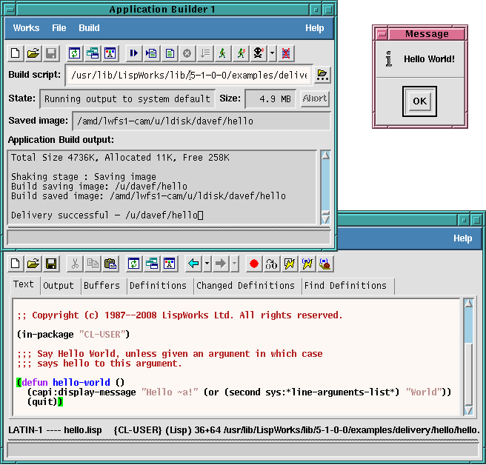Image resolution: width=486 pixels, height=465 pixels.
Task: Click the blue Build play icon
Action: pyautogui.click(x=133, y=53)
